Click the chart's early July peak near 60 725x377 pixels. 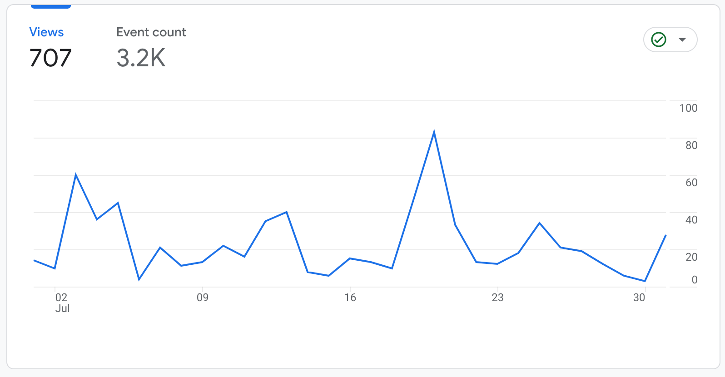point(76,174)
